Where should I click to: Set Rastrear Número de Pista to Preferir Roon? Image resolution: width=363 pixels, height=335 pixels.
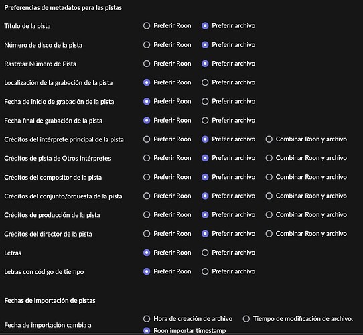pyautogui.click(x=147, y=64)
